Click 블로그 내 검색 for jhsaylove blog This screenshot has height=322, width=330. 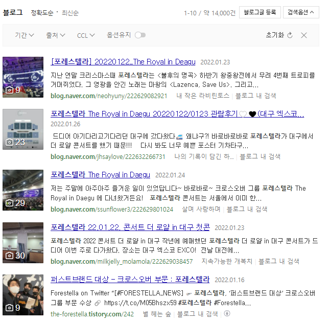pos(260,157)
